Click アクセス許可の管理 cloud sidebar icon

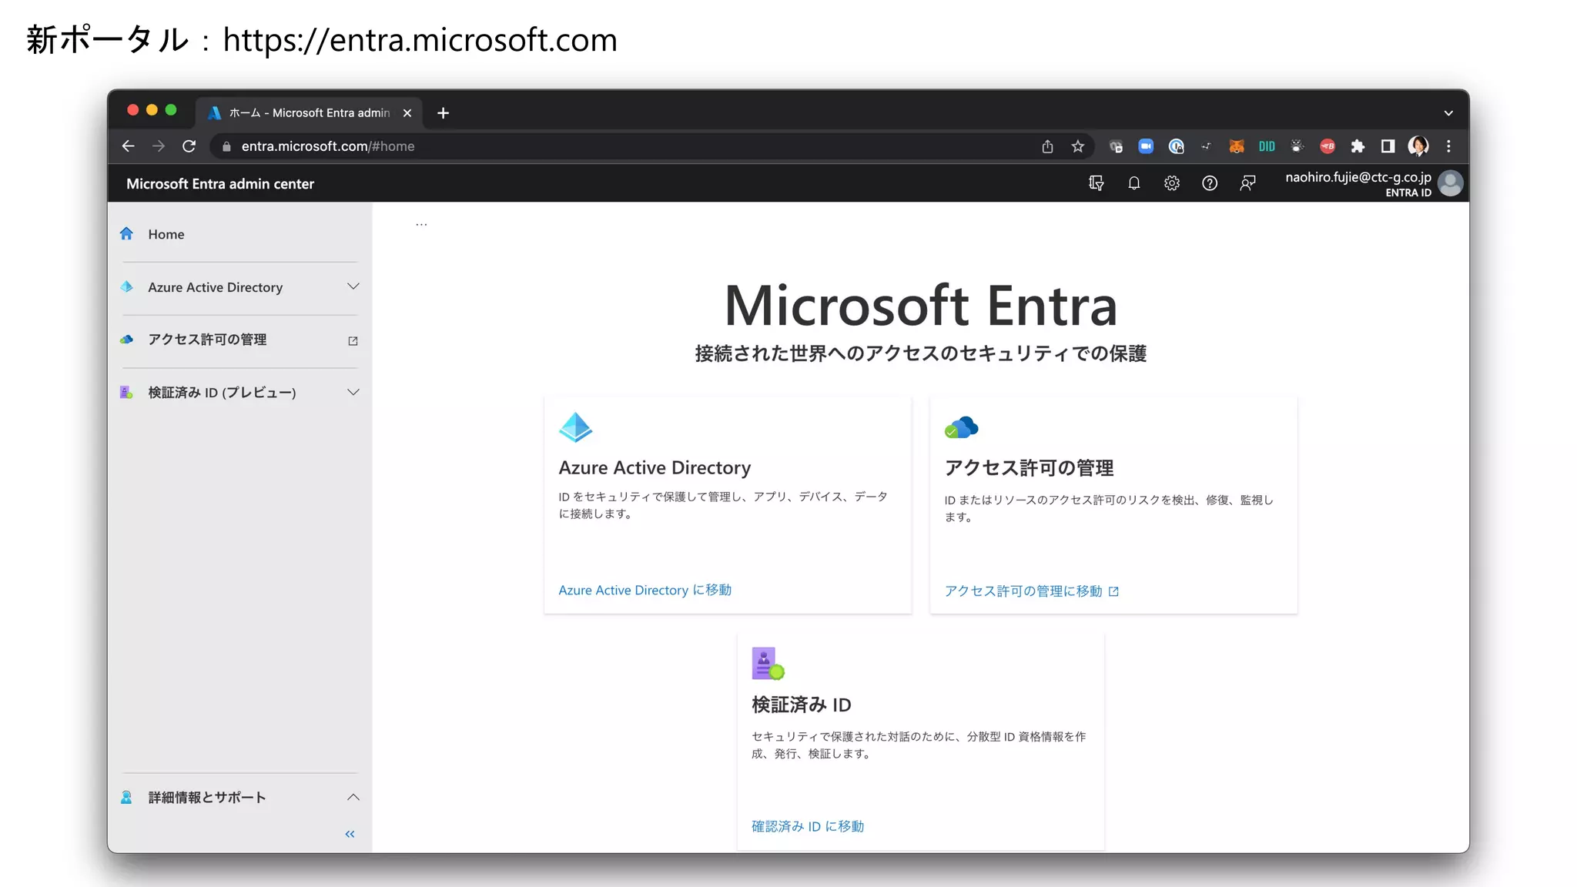(126, 340)
